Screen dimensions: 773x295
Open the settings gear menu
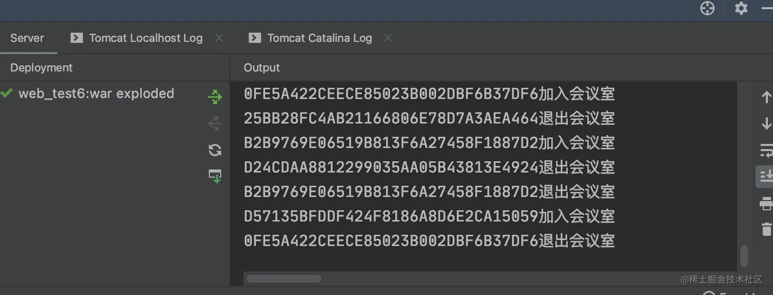pos(741,9)
